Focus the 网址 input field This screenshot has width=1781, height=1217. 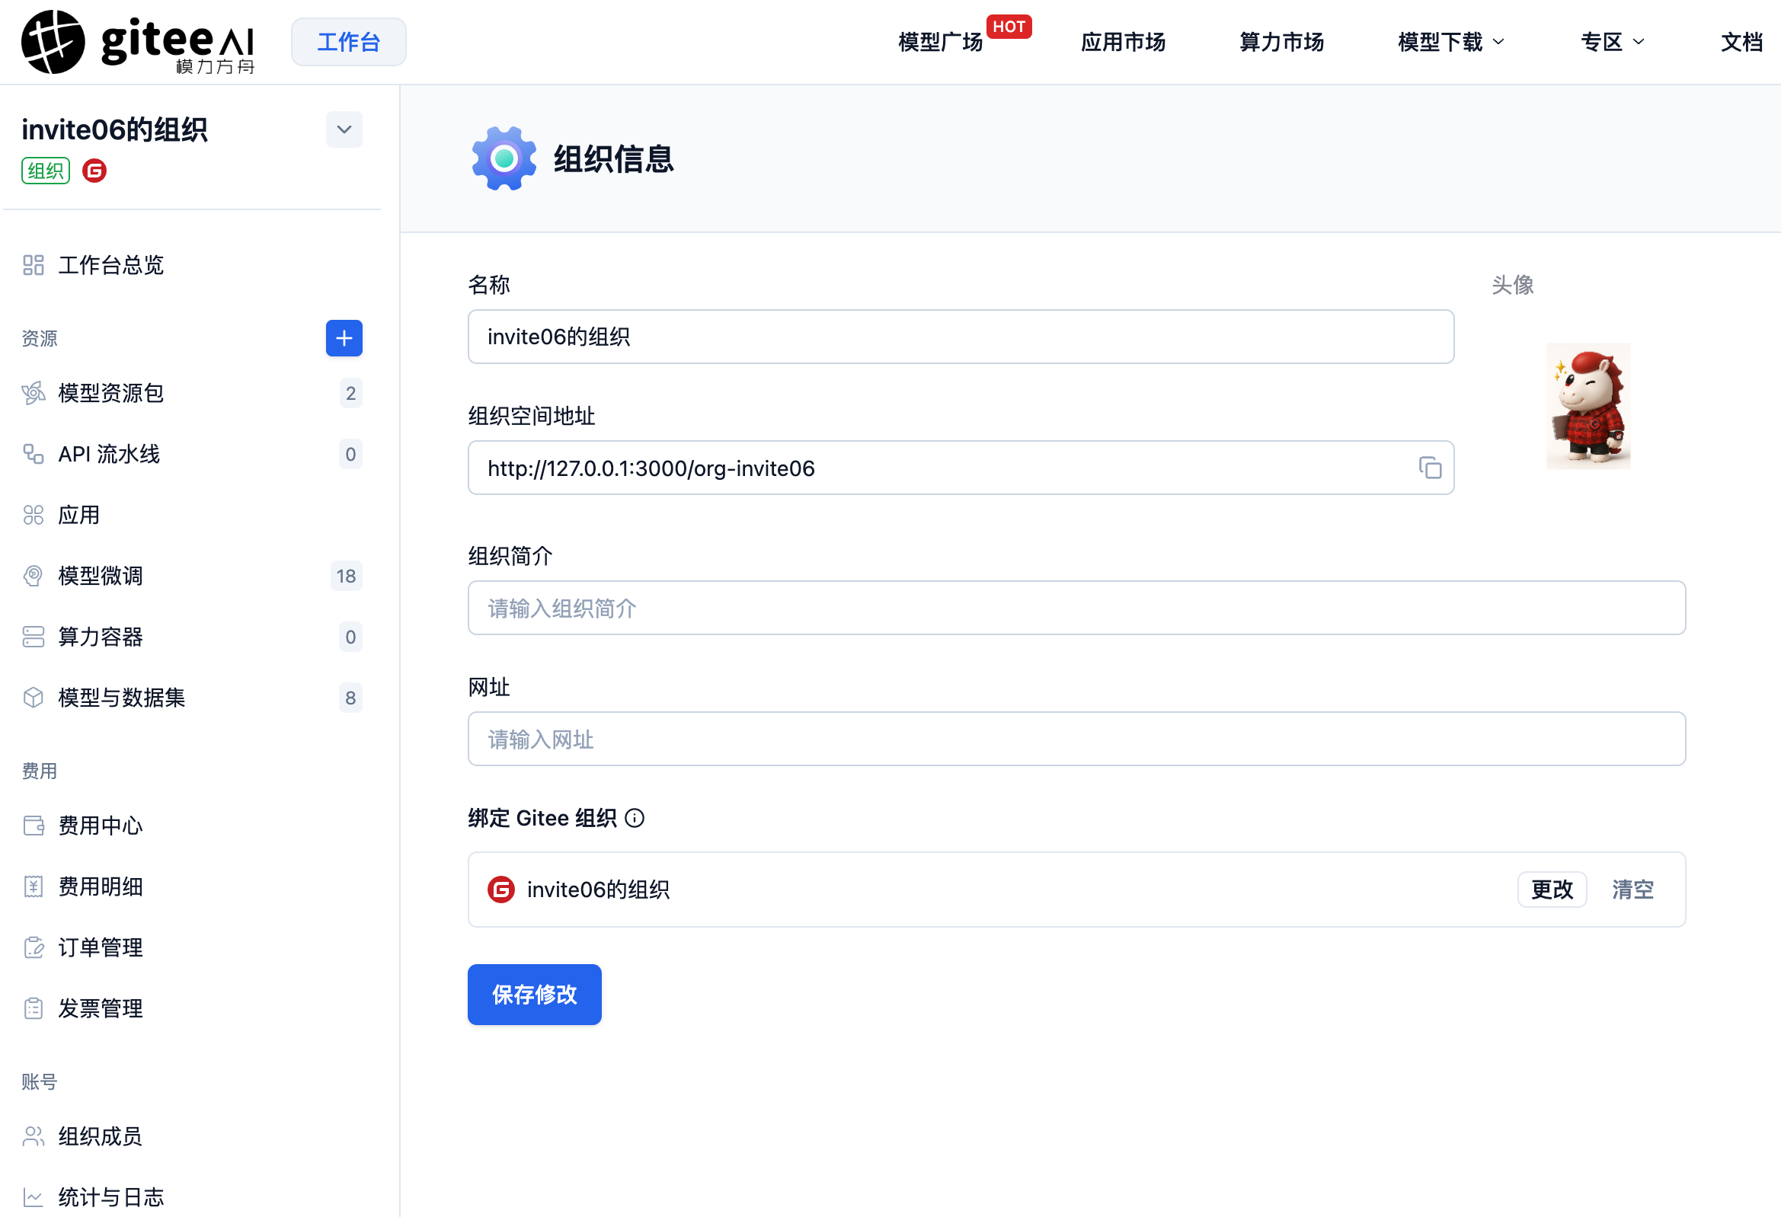[1076, 739]
